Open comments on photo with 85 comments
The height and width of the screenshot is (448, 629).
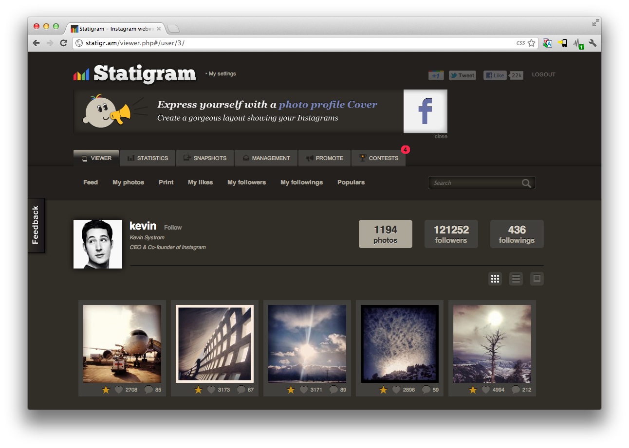coord(149,390)
